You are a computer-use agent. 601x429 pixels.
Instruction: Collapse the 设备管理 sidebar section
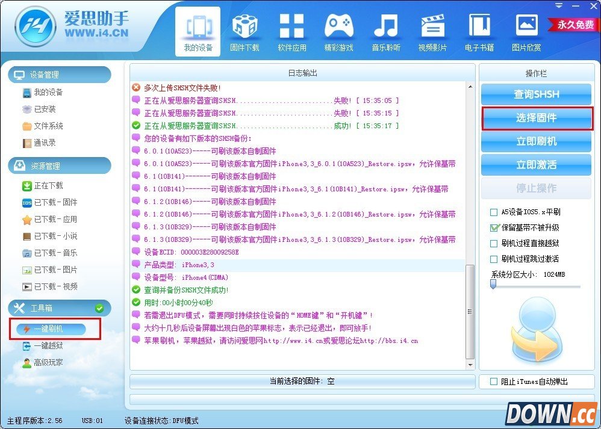[x=58, y=74]
